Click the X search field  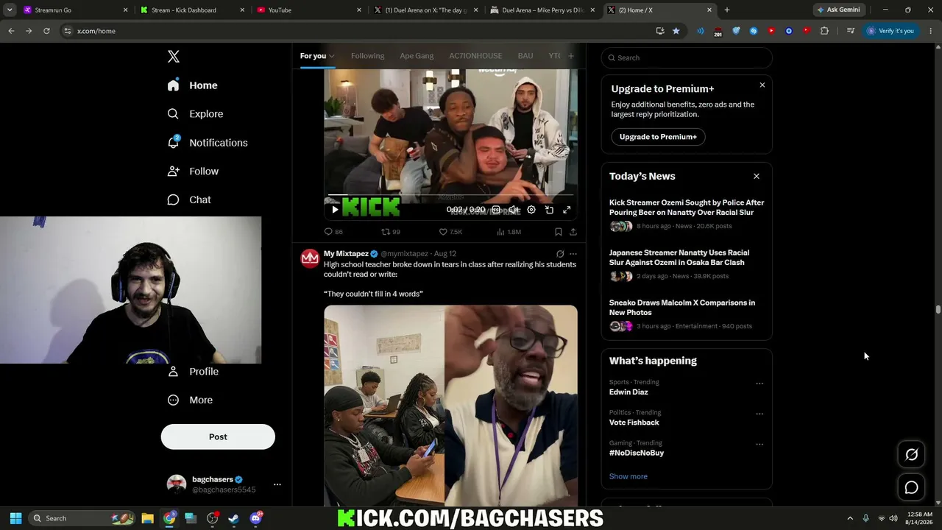pos(687,57)
